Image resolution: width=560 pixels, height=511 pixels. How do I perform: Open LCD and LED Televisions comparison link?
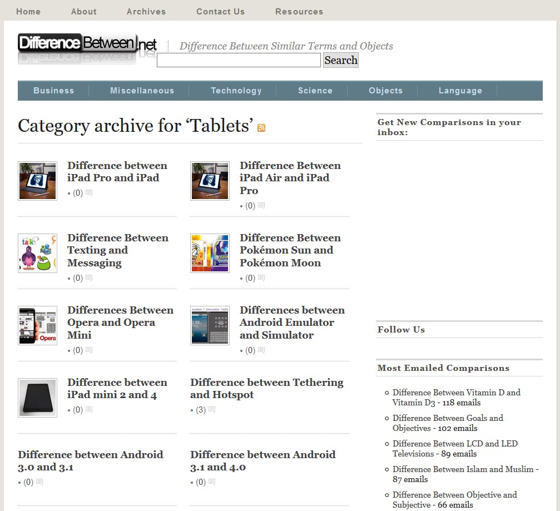(455, 449)
